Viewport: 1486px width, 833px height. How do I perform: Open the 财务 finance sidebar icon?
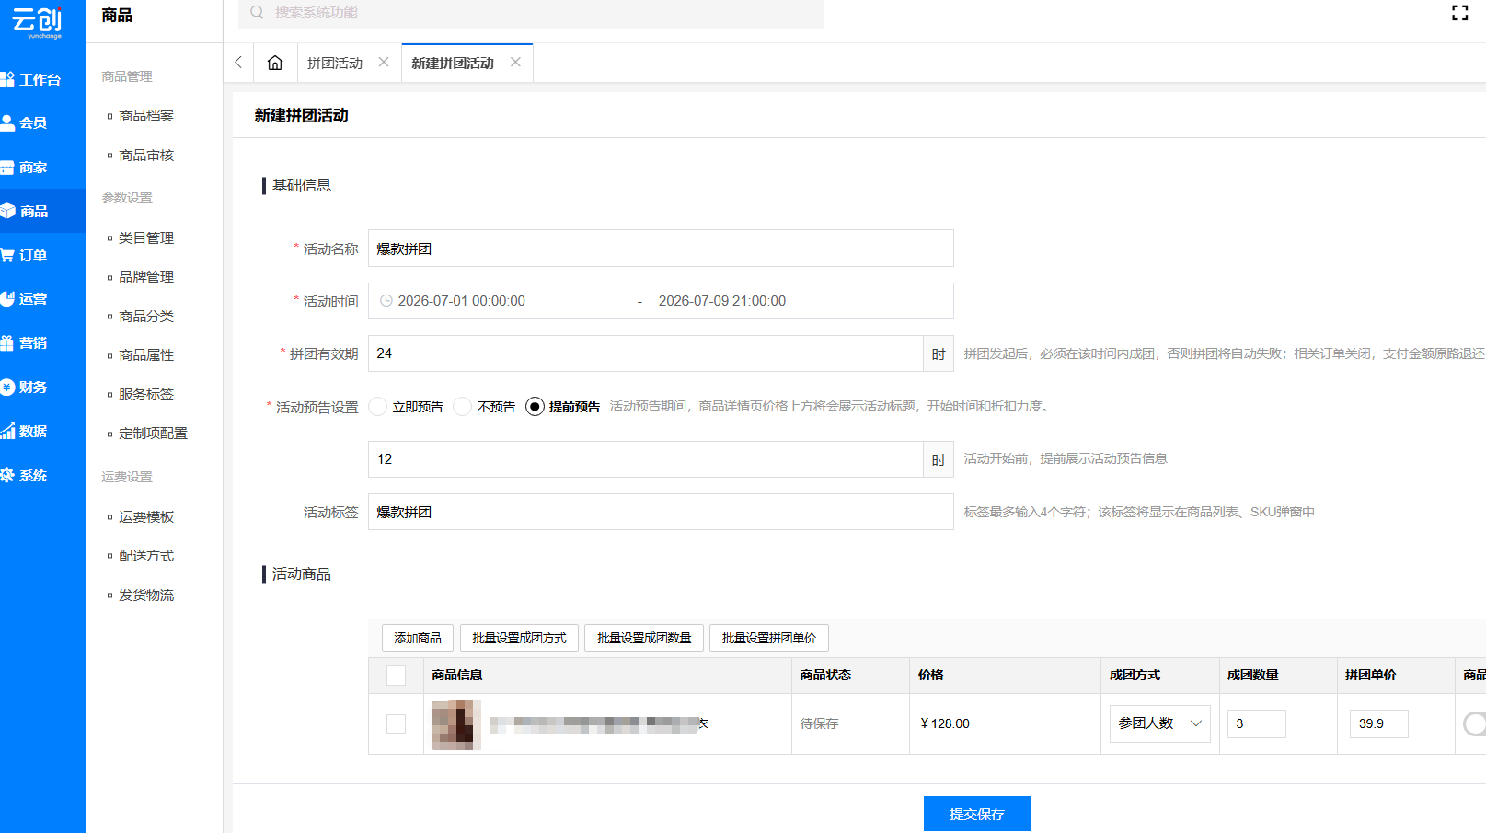coord(7,387)
